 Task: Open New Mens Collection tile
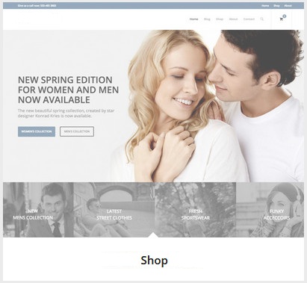point(38,210)
